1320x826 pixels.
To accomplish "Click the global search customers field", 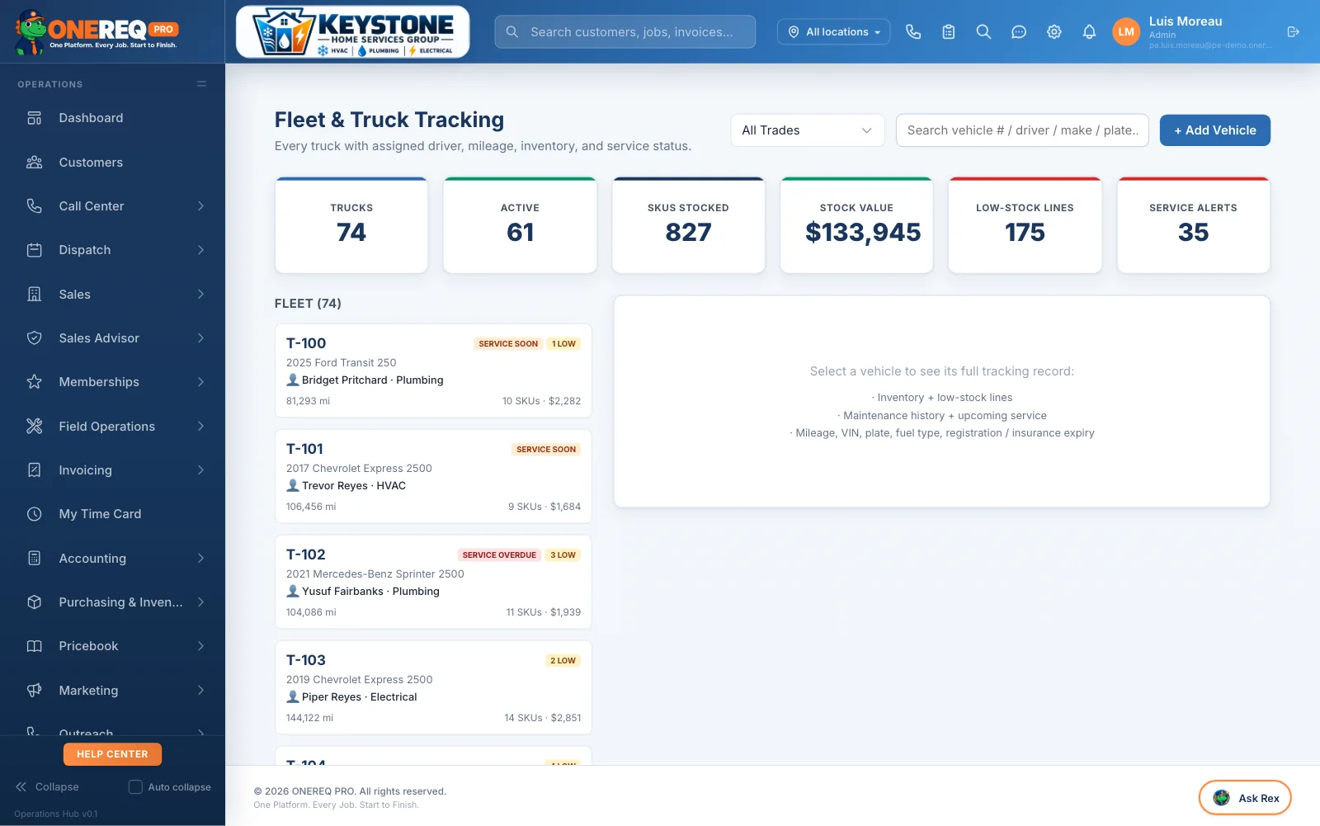I will click(x=625, y=31).
